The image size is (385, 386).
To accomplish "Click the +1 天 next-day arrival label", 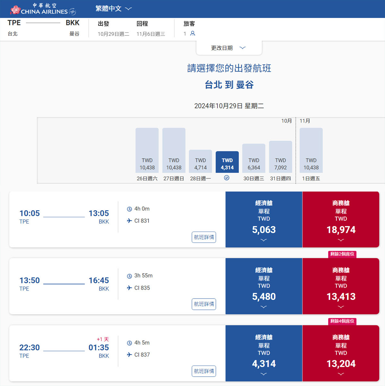I will point(103,339).
